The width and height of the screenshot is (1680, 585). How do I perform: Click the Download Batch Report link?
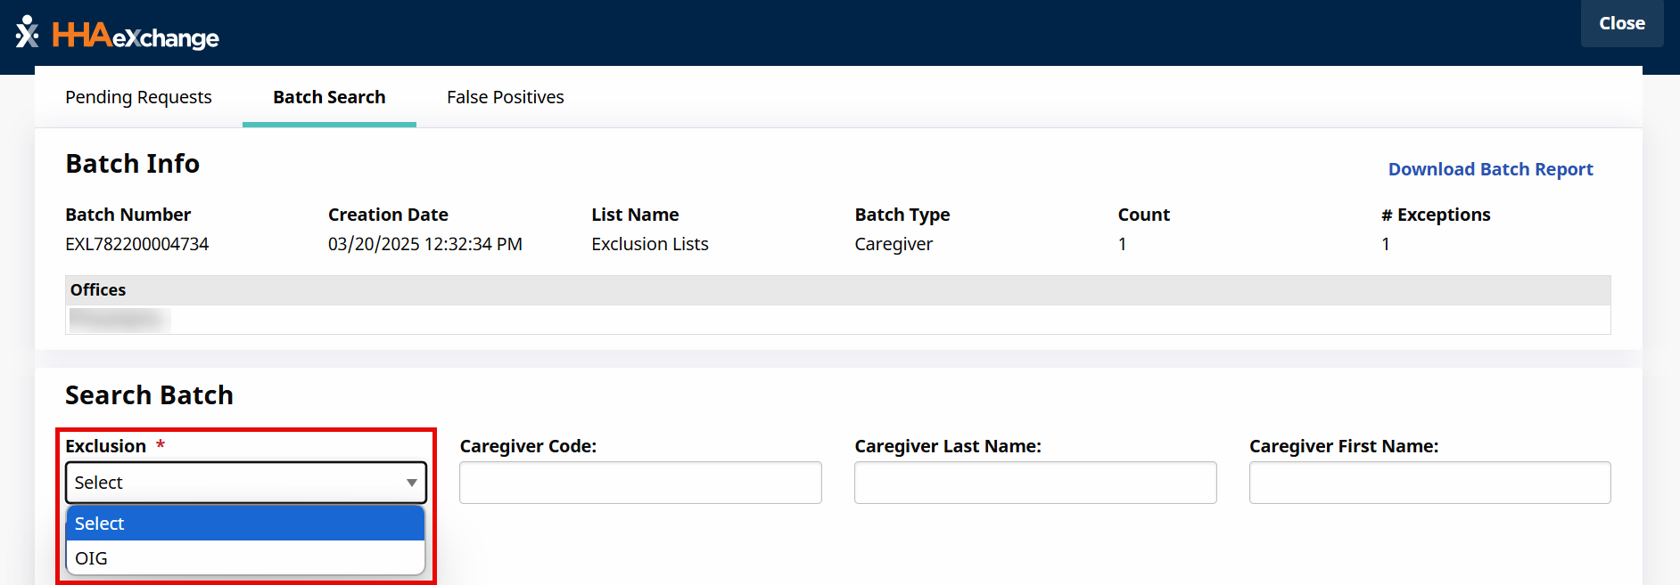point(1490,169)
